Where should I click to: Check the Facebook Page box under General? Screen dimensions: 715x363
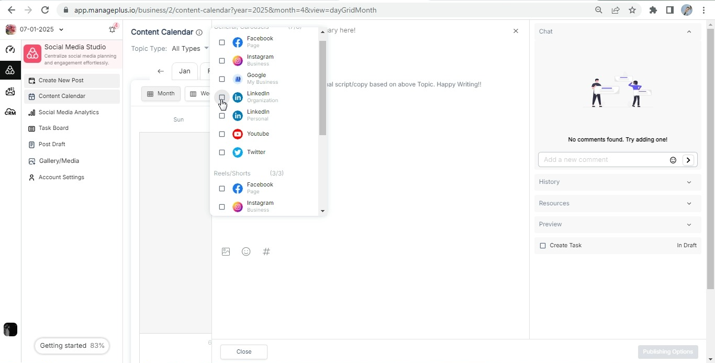(x=222, y=42)
